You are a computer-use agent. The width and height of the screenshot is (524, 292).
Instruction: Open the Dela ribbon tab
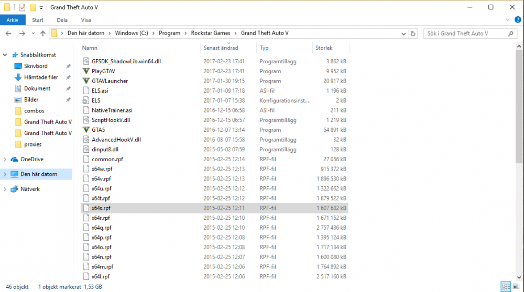click(x=62, y=20)
